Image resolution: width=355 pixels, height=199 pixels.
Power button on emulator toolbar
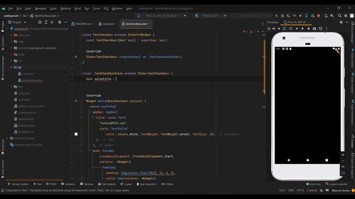(268, 29)
